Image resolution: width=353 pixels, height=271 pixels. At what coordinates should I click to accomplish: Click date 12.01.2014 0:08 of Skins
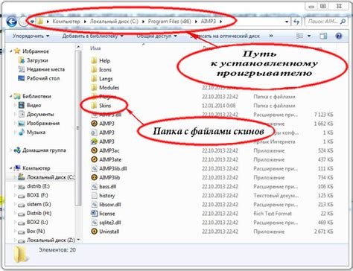pos(219,106)
